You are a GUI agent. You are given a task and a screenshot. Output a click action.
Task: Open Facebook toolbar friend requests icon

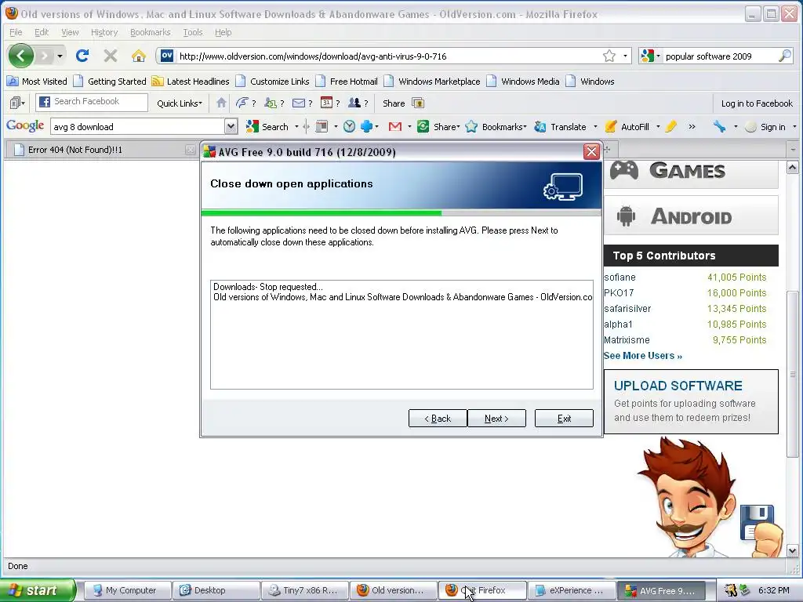271,103
